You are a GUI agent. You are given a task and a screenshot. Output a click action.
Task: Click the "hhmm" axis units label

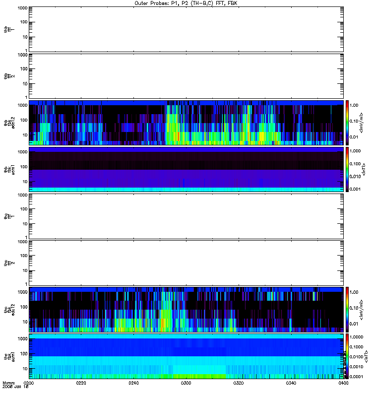(x=8, y=383)
